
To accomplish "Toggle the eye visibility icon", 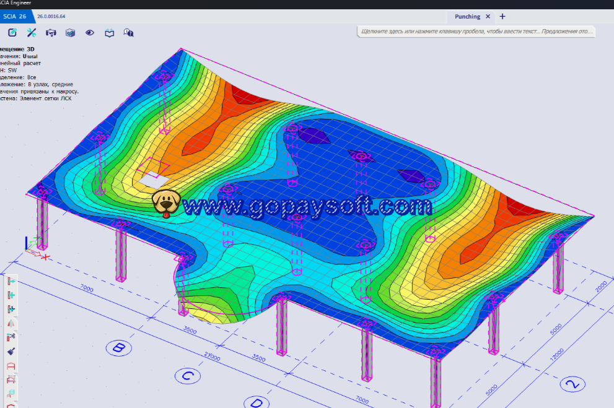I will click(x=90, y=33).
